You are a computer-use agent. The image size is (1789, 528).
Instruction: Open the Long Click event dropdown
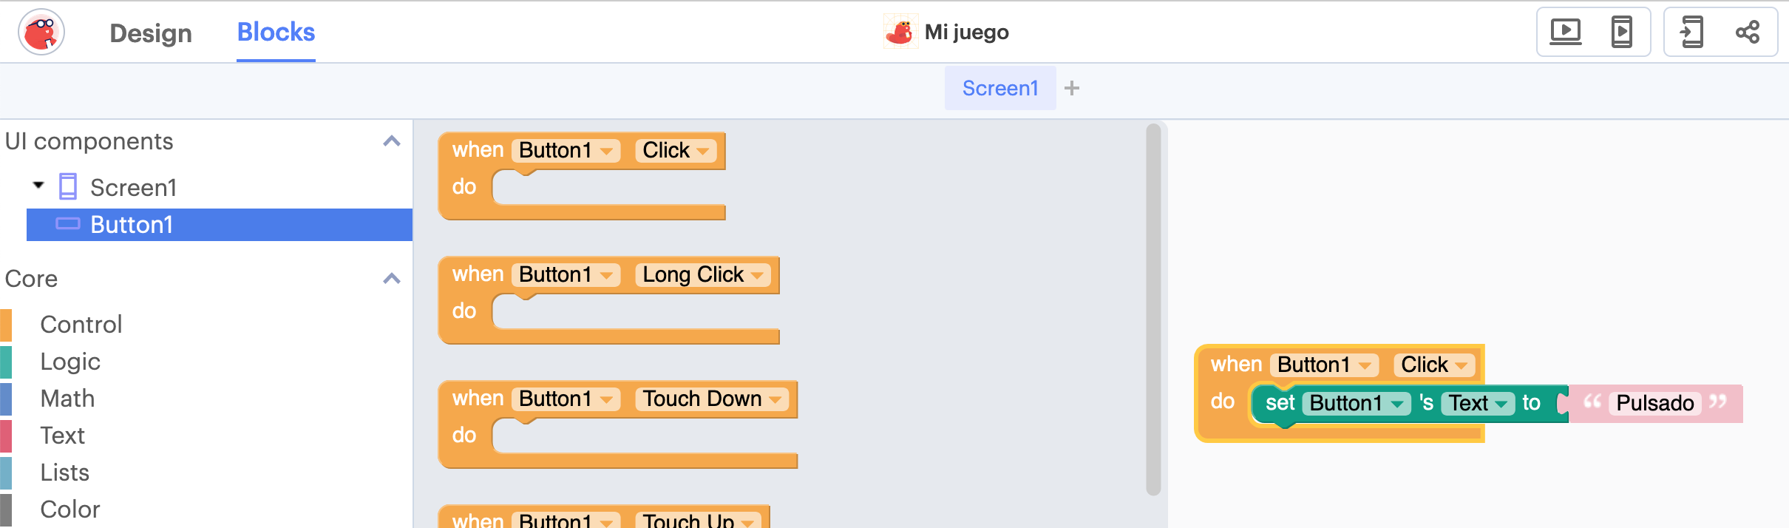coord(757,275)
